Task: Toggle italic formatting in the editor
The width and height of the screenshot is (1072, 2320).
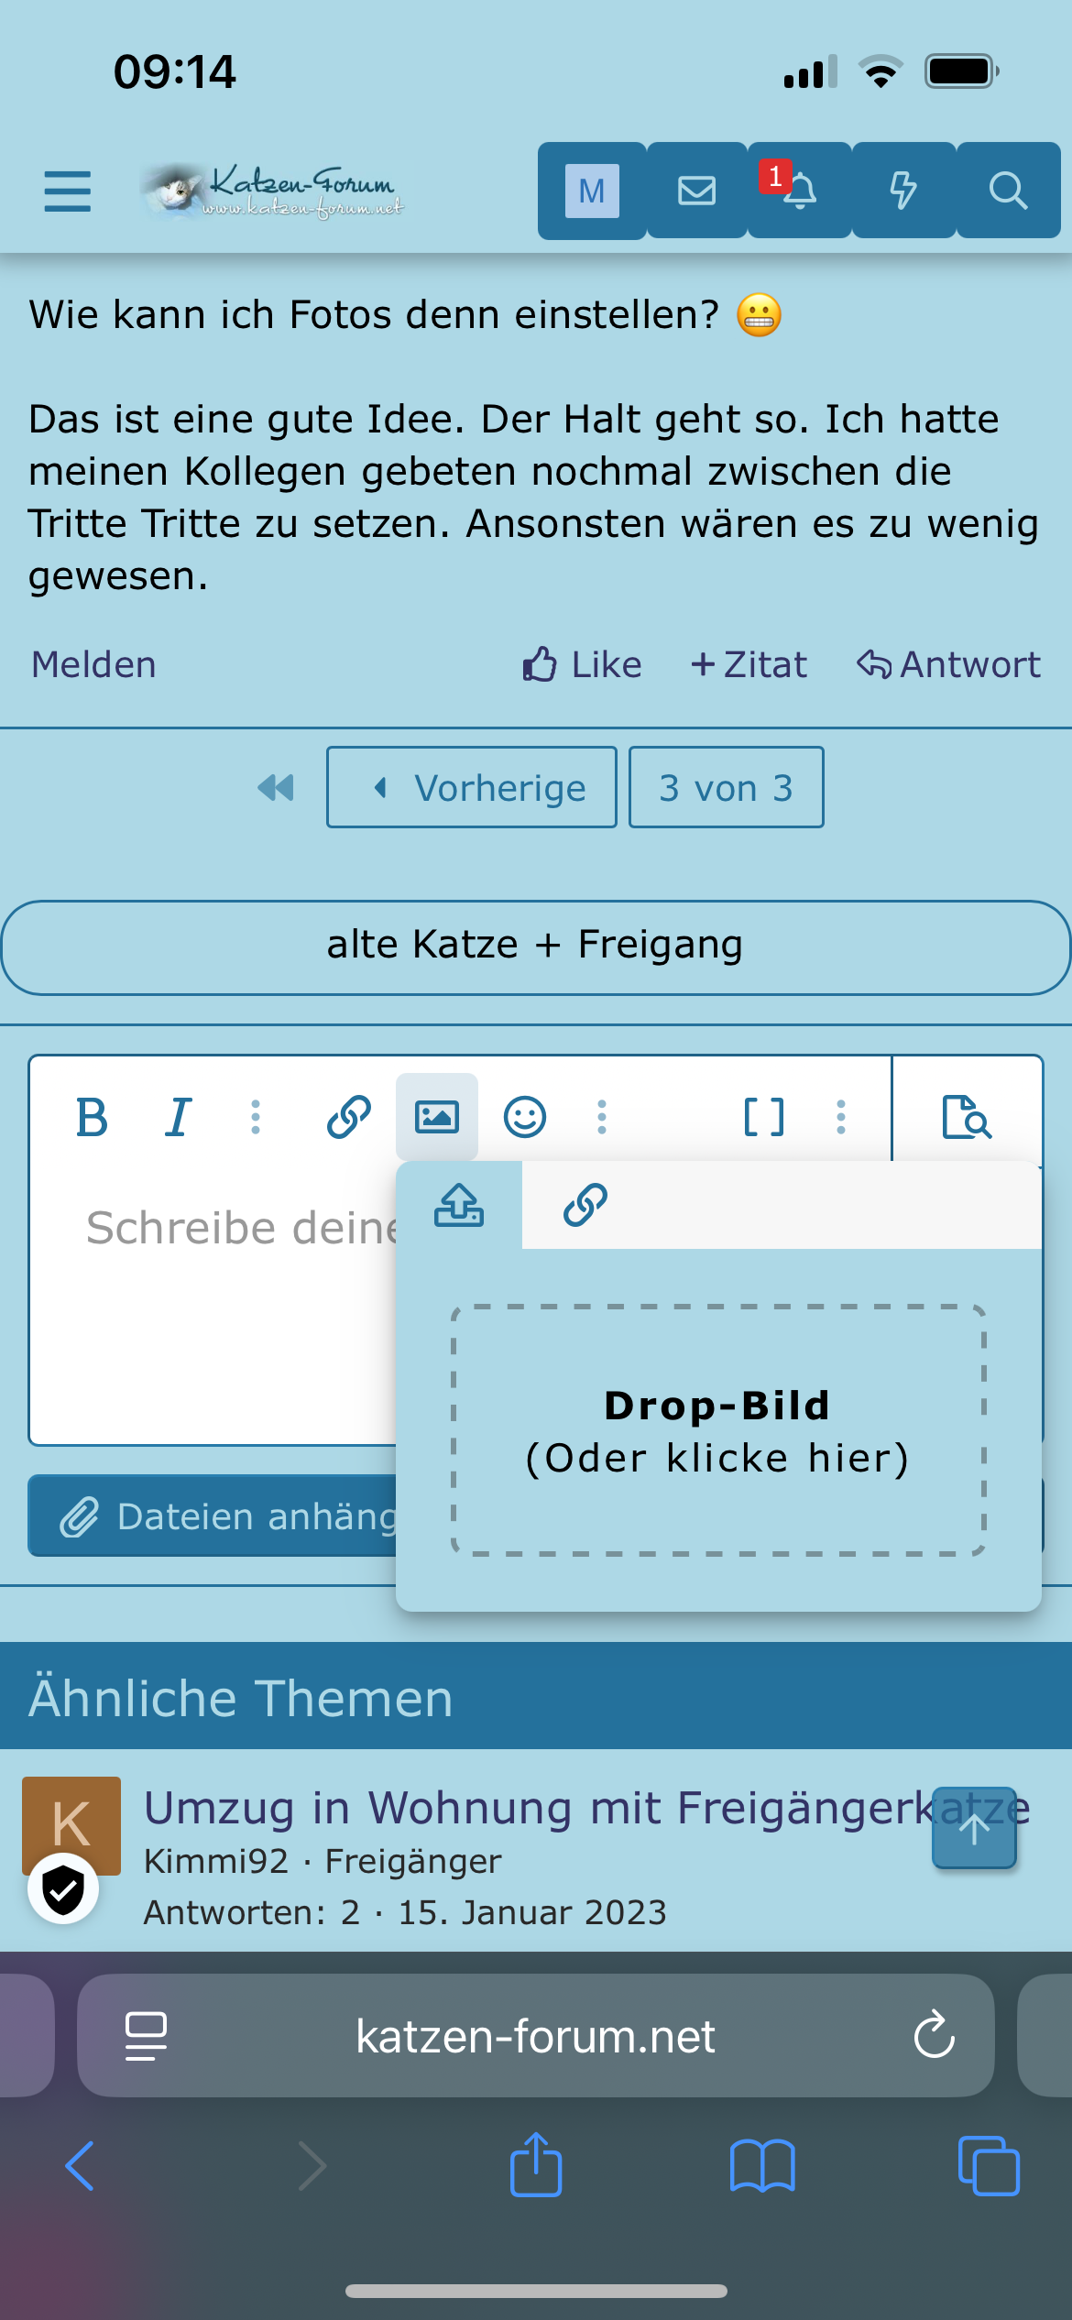Action: coord(178,1117)
